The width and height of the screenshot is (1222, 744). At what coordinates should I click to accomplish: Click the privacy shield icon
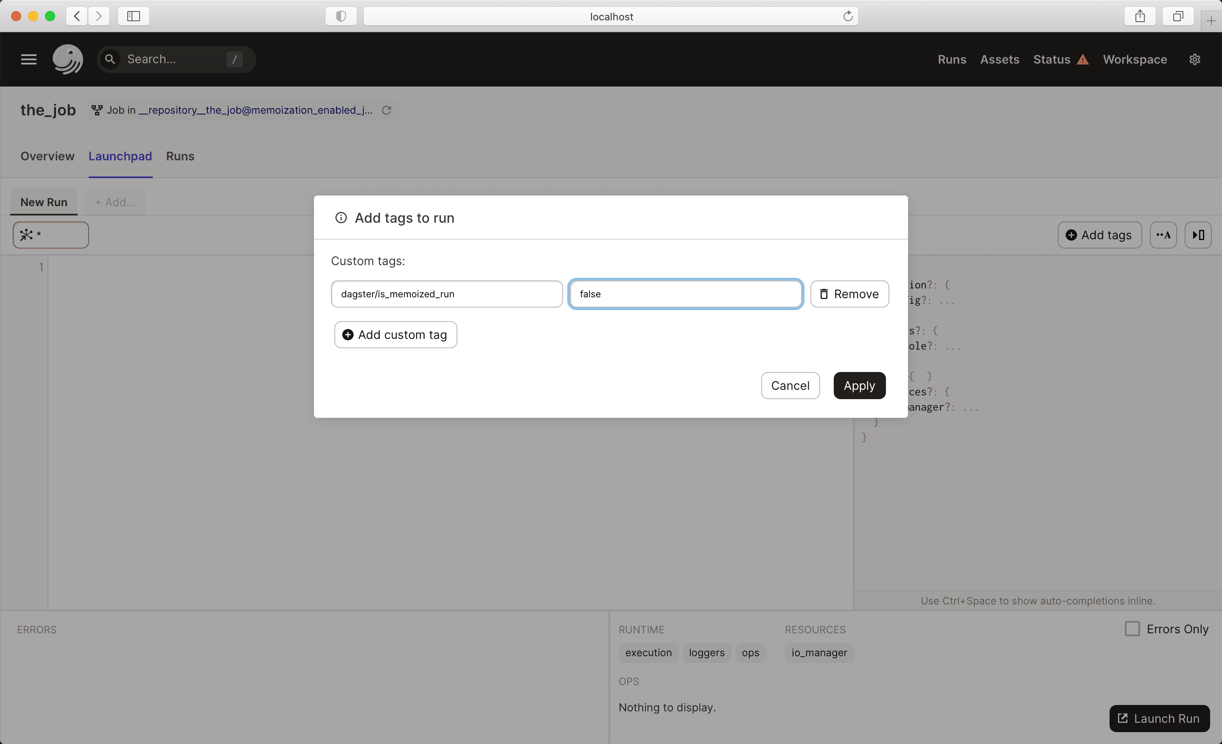click(341, 16)
